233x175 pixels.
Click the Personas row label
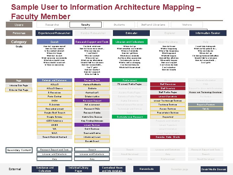[x=19, y=33]
